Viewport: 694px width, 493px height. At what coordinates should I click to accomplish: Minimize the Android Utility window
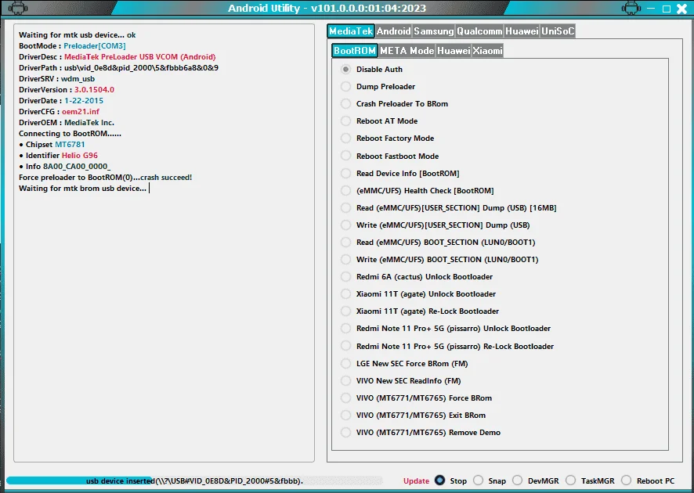click(651, 9)
